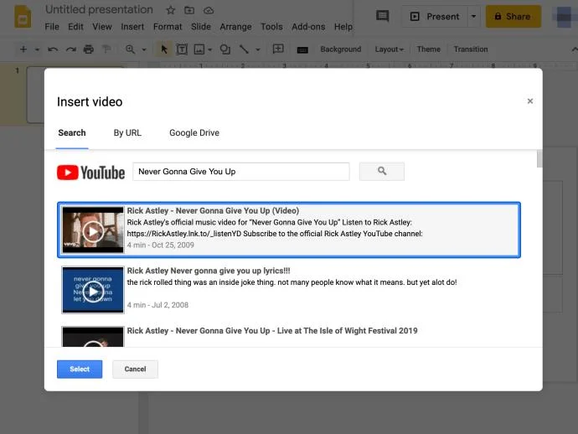Open the Edit menu

[x=75, y=27]
